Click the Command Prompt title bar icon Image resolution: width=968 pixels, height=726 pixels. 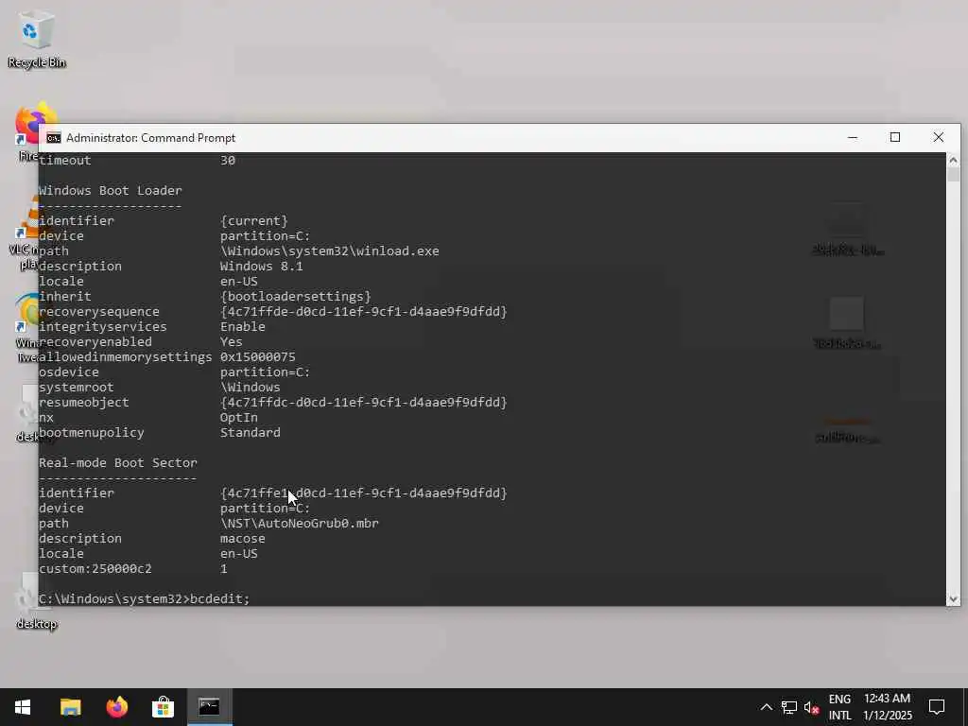point(54,138)
